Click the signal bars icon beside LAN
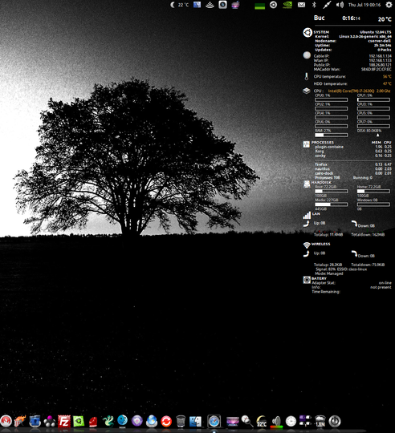395x433 pixels. [x=307, y=216]
